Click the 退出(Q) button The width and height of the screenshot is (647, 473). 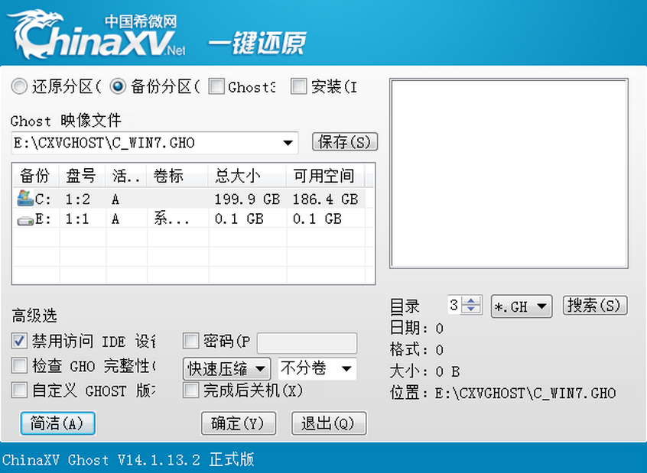[x=329, y=423]
